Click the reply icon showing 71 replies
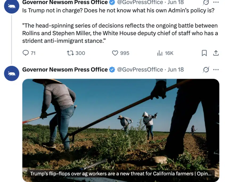The image size is (225, 182). pyautogui.click(x=26, y=53)
